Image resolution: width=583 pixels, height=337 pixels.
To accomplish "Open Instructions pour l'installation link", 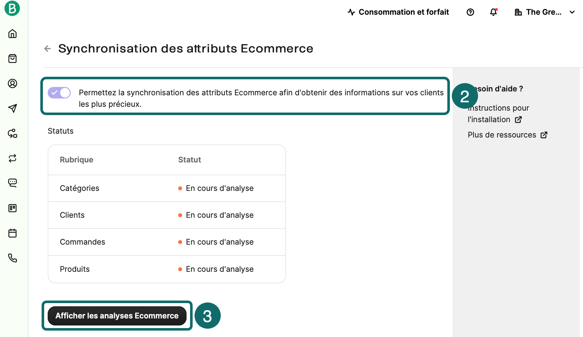I will click(498, 114).
